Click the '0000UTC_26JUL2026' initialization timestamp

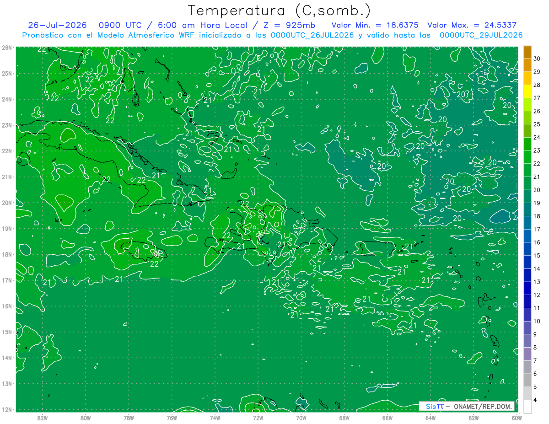tap(312, 35)
